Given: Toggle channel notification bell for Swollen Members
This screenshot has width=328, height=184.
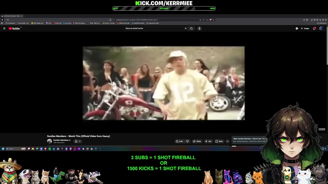Looking at the screenshot, I should (x=76, y=141).
